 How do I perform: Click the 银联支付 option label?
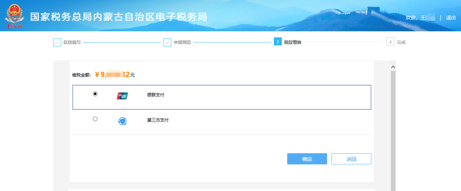point(155,95)
